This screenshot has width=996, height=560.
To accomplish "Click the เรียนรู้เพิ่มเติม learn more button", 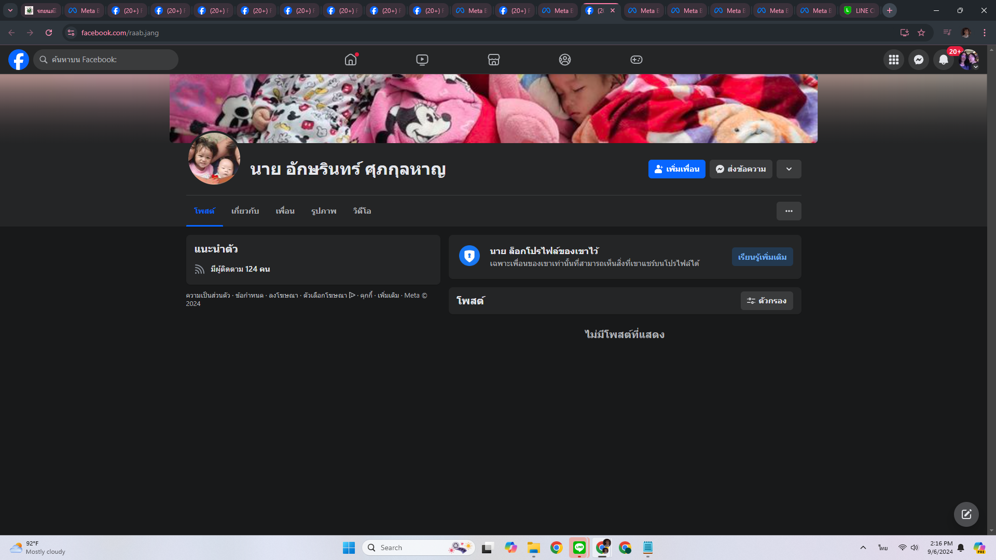I will coord(762,257).
